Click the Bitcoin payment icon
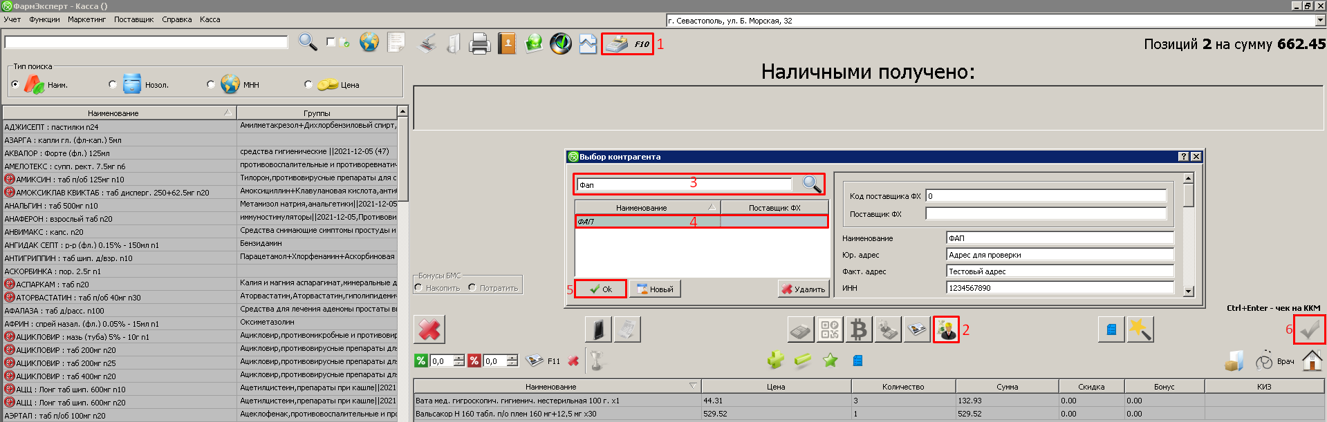 859,330
